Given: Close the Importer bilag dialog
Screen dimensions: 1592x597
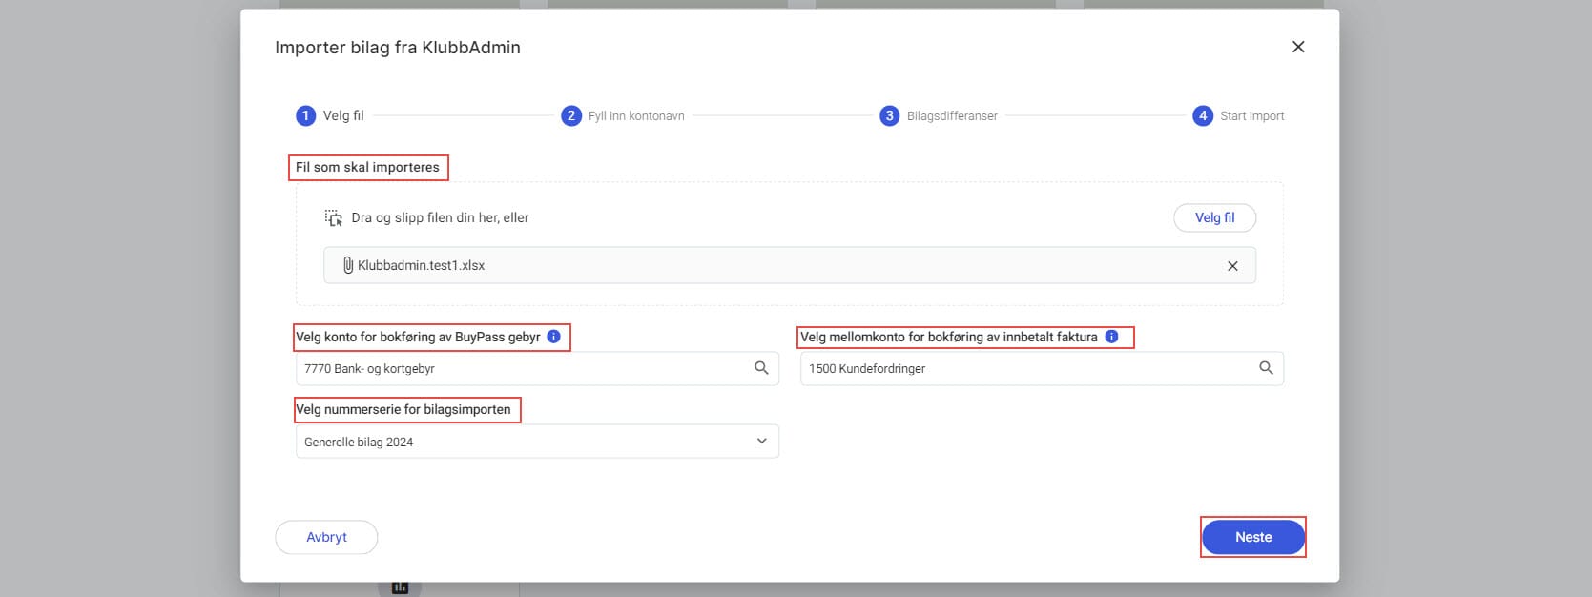Looking at the screenshot, I should coord(1297,47).
